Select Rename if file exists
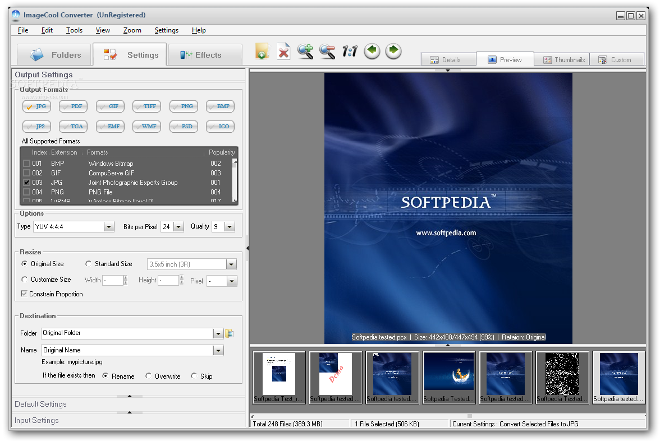The height and width of the screenshot is (442, 660). (106, 376)
